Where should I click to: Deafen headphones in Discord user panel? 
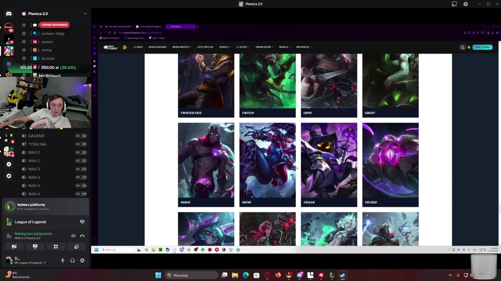coord(72,260)
